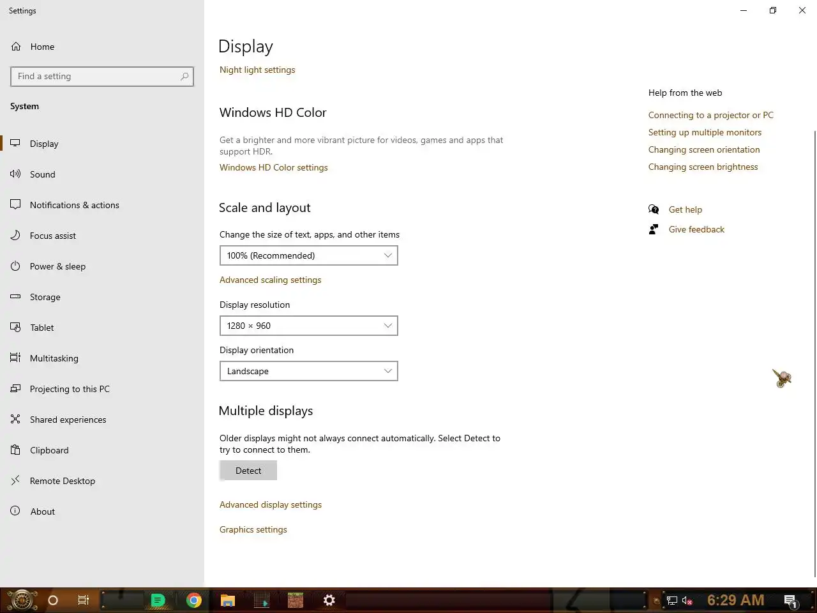
Task: Click the Sound speaker icon in the sidebar
Action: pyautogui.click(x=15, y=174)
